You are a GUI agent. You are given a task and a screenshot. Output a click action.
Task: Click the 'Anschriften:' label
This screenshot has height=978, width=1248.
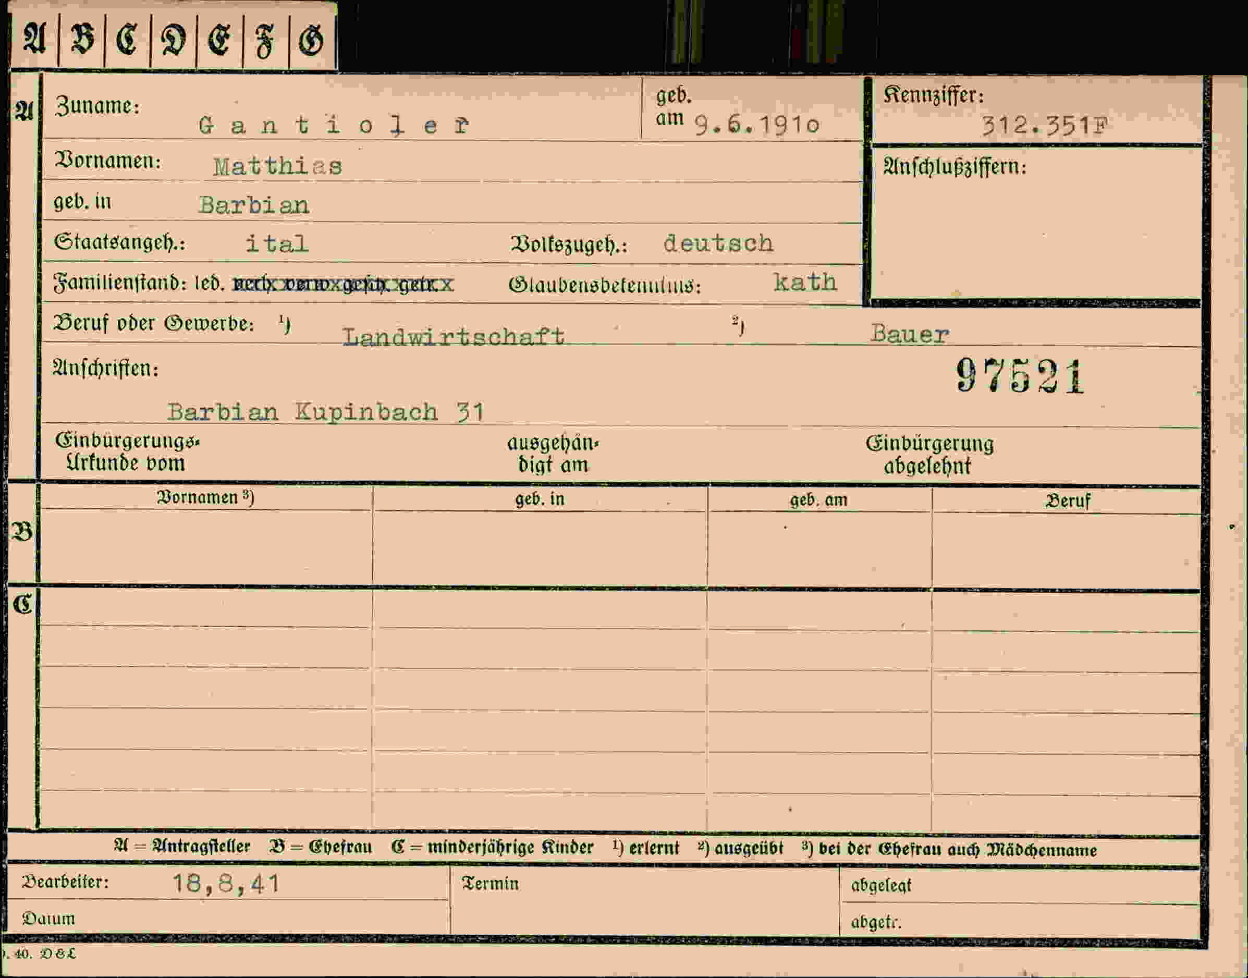pos(106,368)
